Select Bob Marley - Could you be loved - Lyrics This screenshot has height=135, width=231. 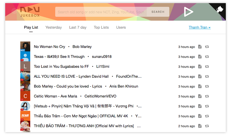tap(68, 86)
